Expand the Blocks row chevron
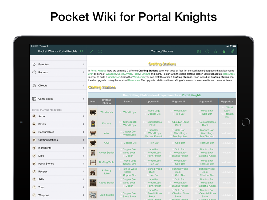267x200 pixels. (x=83, y=124)
